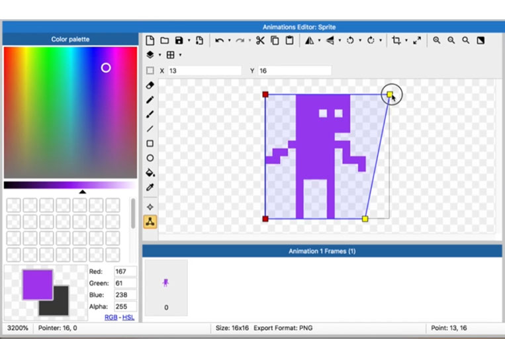Expand the rotate counter-clockwise dropdown arrow
Viewport: 505px width, 358px height.
tap(360, 40)
